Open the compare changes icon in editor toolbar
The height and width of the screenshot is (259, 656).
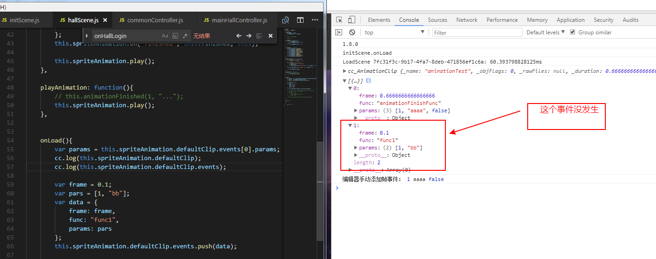(286, 20)
